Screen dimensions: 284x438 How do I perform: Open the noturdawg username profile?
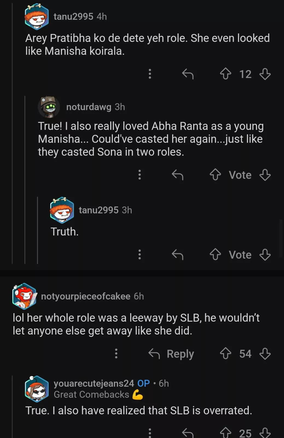(x=89, y=107)
